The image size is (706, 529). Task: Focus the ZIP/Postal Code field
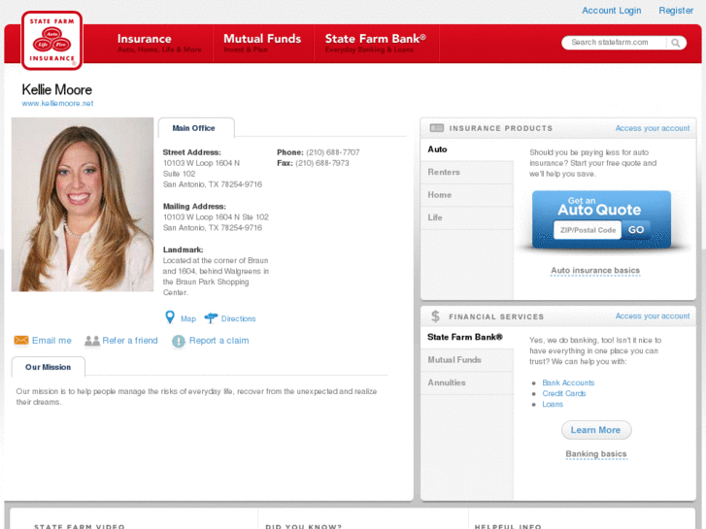coord(588,230)
